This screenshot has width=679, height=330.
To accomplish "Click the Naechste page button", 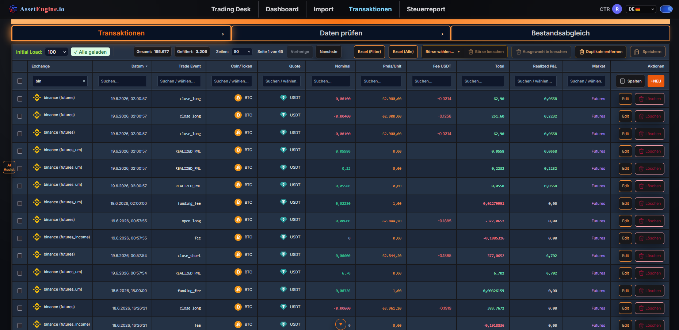I will (328, 52).
